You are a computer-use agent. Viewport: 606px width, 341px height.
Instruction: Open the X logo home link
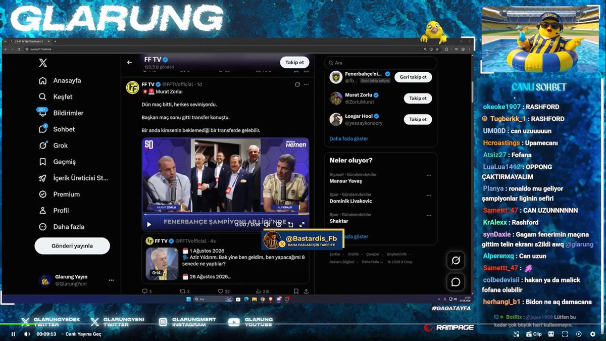(43, 63)
